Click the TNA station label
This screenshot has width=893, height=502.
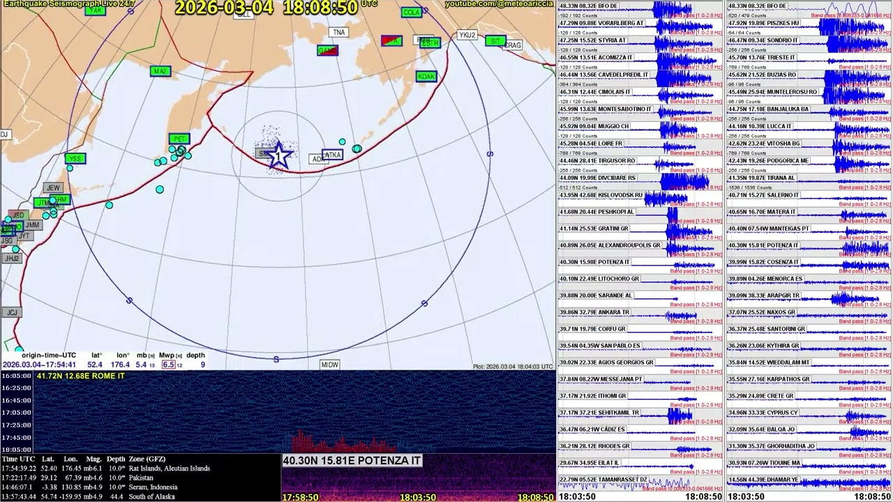pos(338,32)
